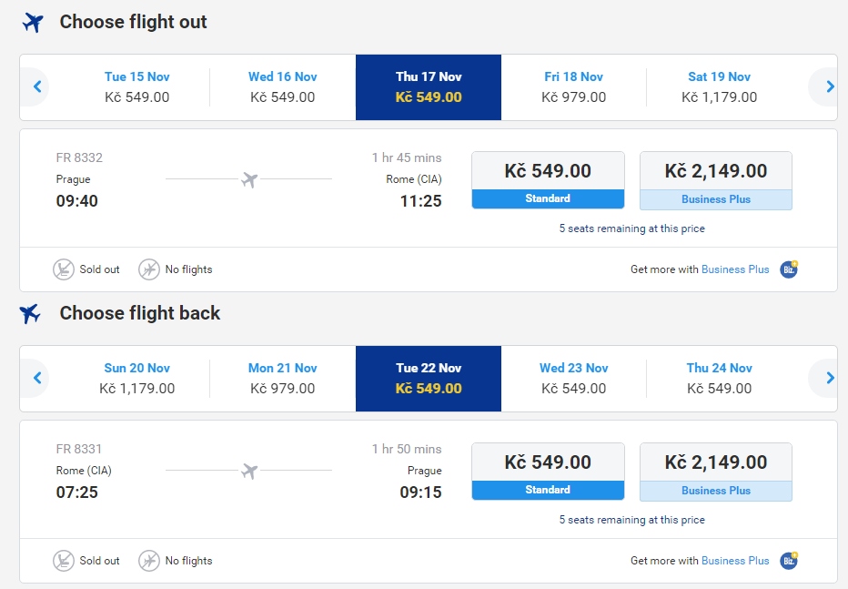848x589 pixels.
Task: Select Tue 15 Nov outbound date
Action: [x=136, y=87]
